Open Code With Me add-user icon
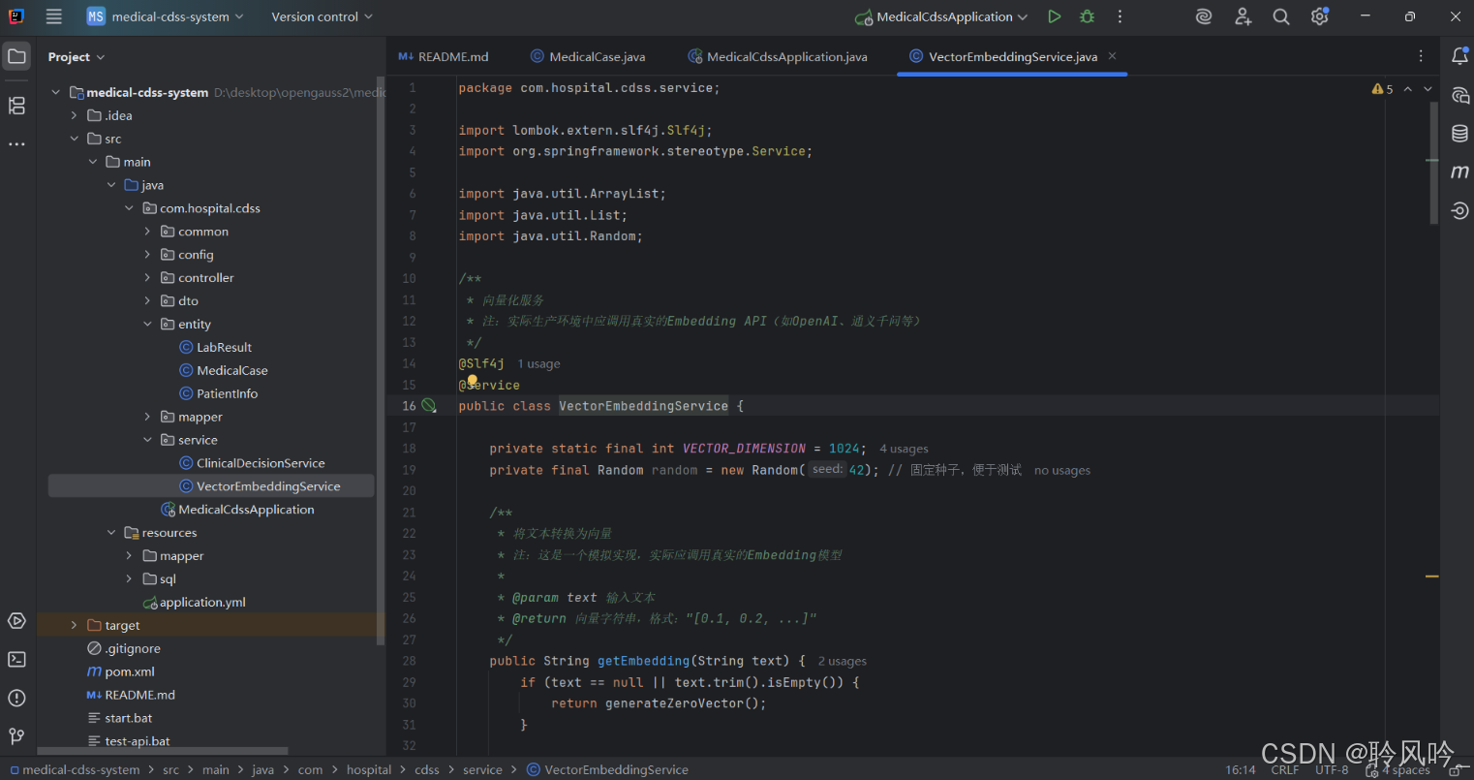The image size is (1474, 780). click(1244, 16)
